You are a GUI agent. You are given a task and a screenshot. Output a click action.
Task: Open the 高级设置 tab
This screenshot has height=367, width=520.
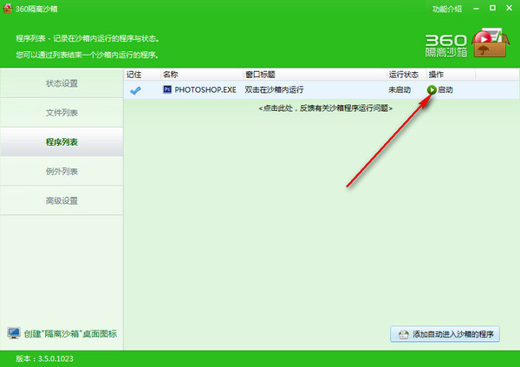click(62, 201)
